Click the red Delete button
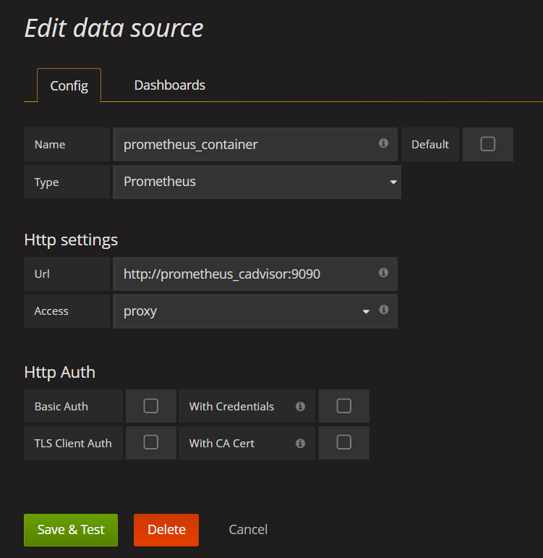Screen dimensions: 543x558 pyautogui.click(x=166, y=530)
